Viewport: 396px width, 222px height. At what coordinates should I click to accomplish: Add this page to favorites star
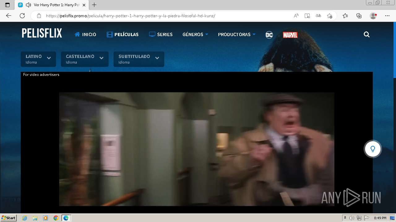click(329, 16)
